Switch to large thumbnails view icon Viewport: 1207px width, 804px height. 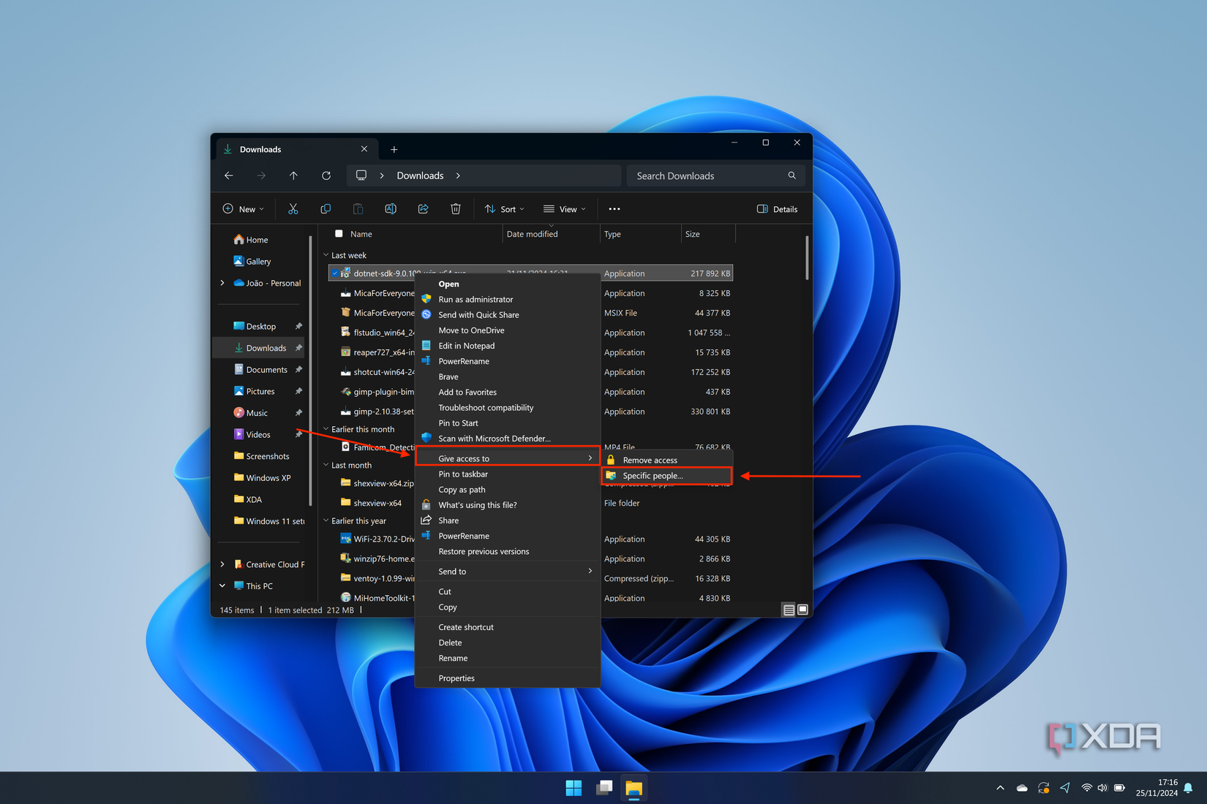[x=802, y=610]
